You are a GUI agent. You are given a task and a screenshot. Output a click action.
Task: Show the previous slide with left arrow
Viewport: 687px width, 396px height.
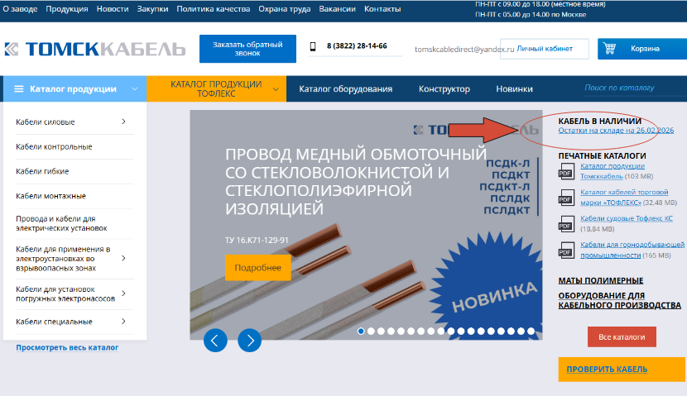(x=215, y=340)
